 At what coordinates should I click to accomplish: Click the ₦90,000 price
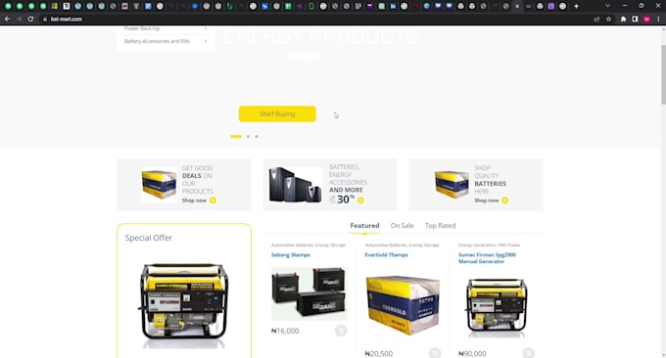click(x=472, y=353)
